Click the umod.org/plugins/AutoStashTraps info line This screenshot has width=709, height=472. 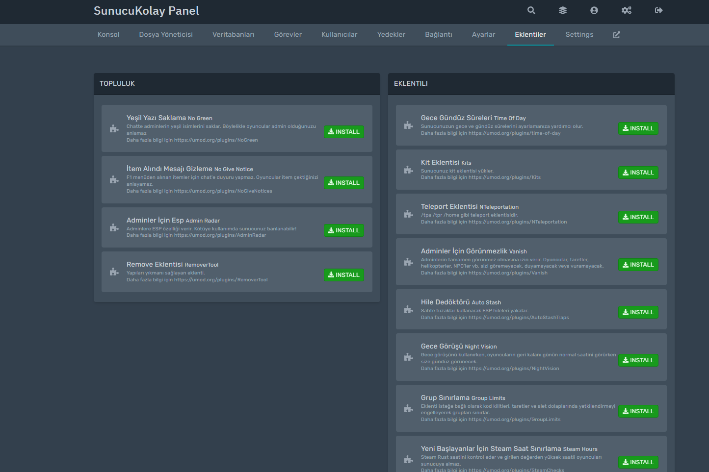[x=495, y=318]
